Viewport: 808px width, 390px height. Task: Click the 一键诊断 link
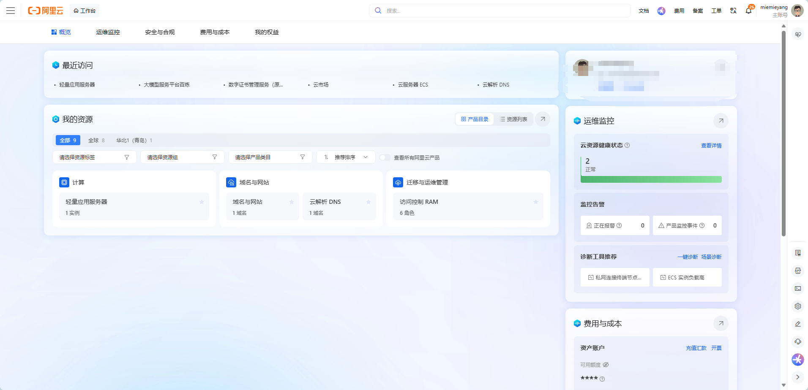[x=688, y=257]
